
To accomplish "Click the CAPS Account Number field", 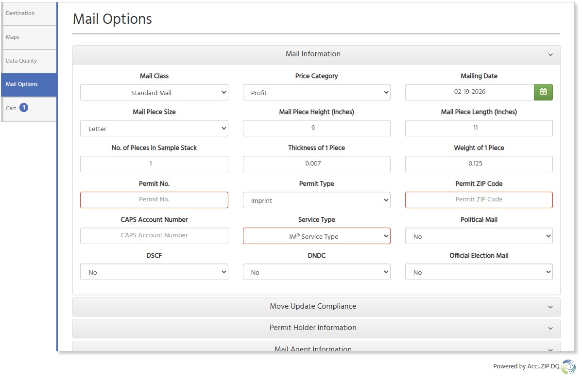I will click(154, 235).
